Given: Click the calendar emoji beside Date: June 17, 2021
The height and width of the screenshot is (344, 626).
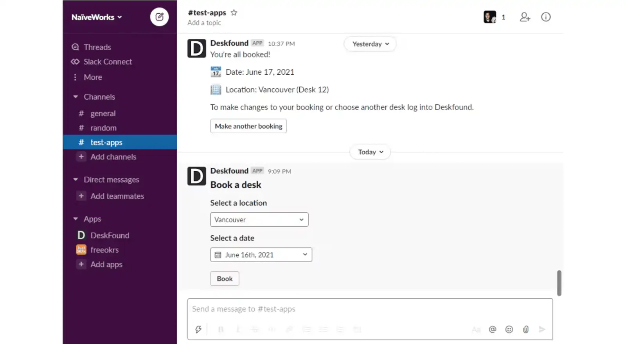Looking at the screenshot, I should 216,72.
